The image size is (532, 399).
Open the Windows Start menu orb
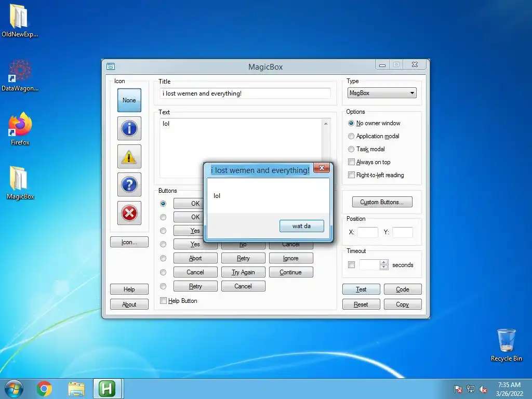14,389
